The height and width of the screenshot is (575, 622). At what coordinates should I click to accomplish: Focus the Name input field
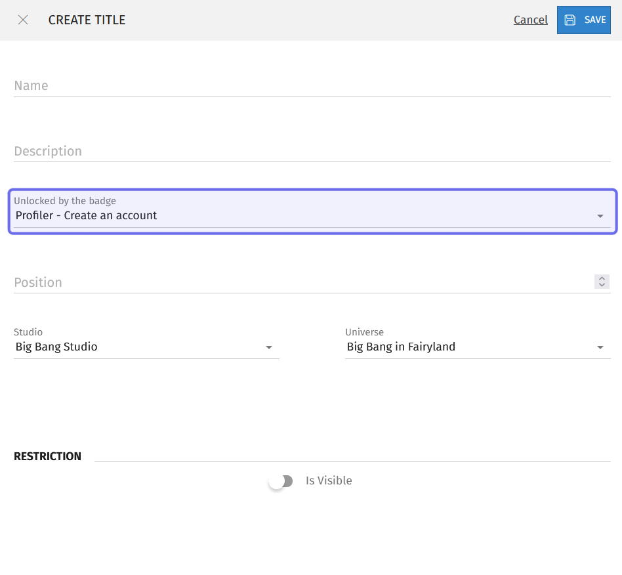312,86
